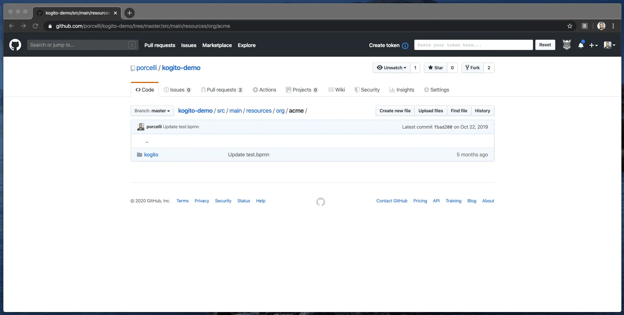Viewport: 624px width, 315px height.
Task: Navigate to src in breadcrumb
Action: [221, 111]
